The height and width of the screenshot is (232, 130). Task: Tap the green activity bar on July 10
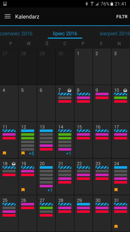point(121,98)
